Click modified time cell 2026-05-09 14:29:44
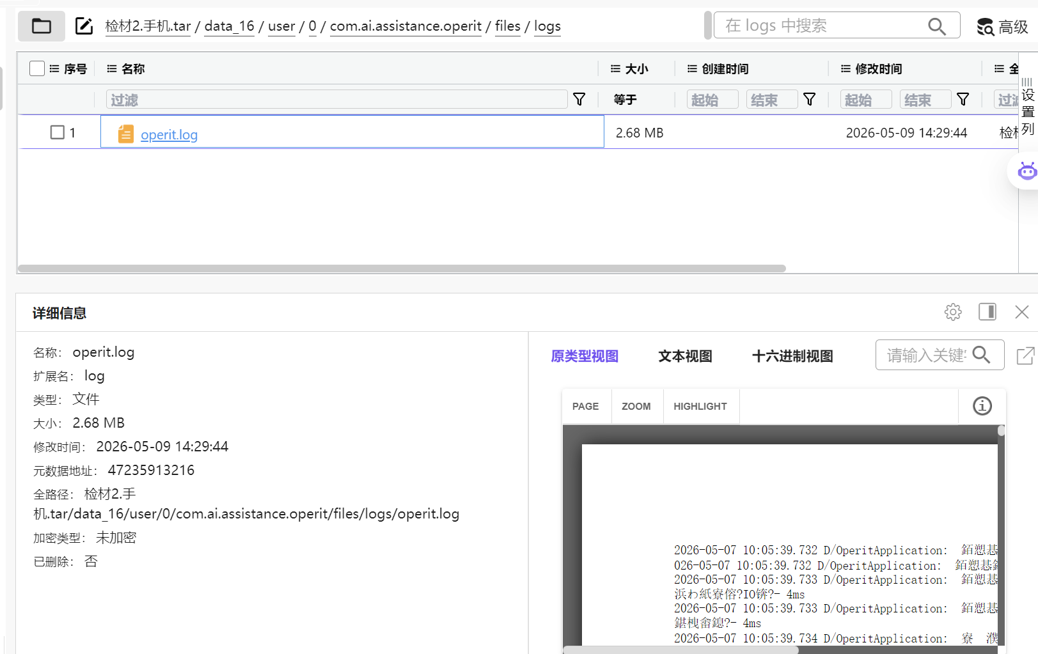 pos(906,133)
